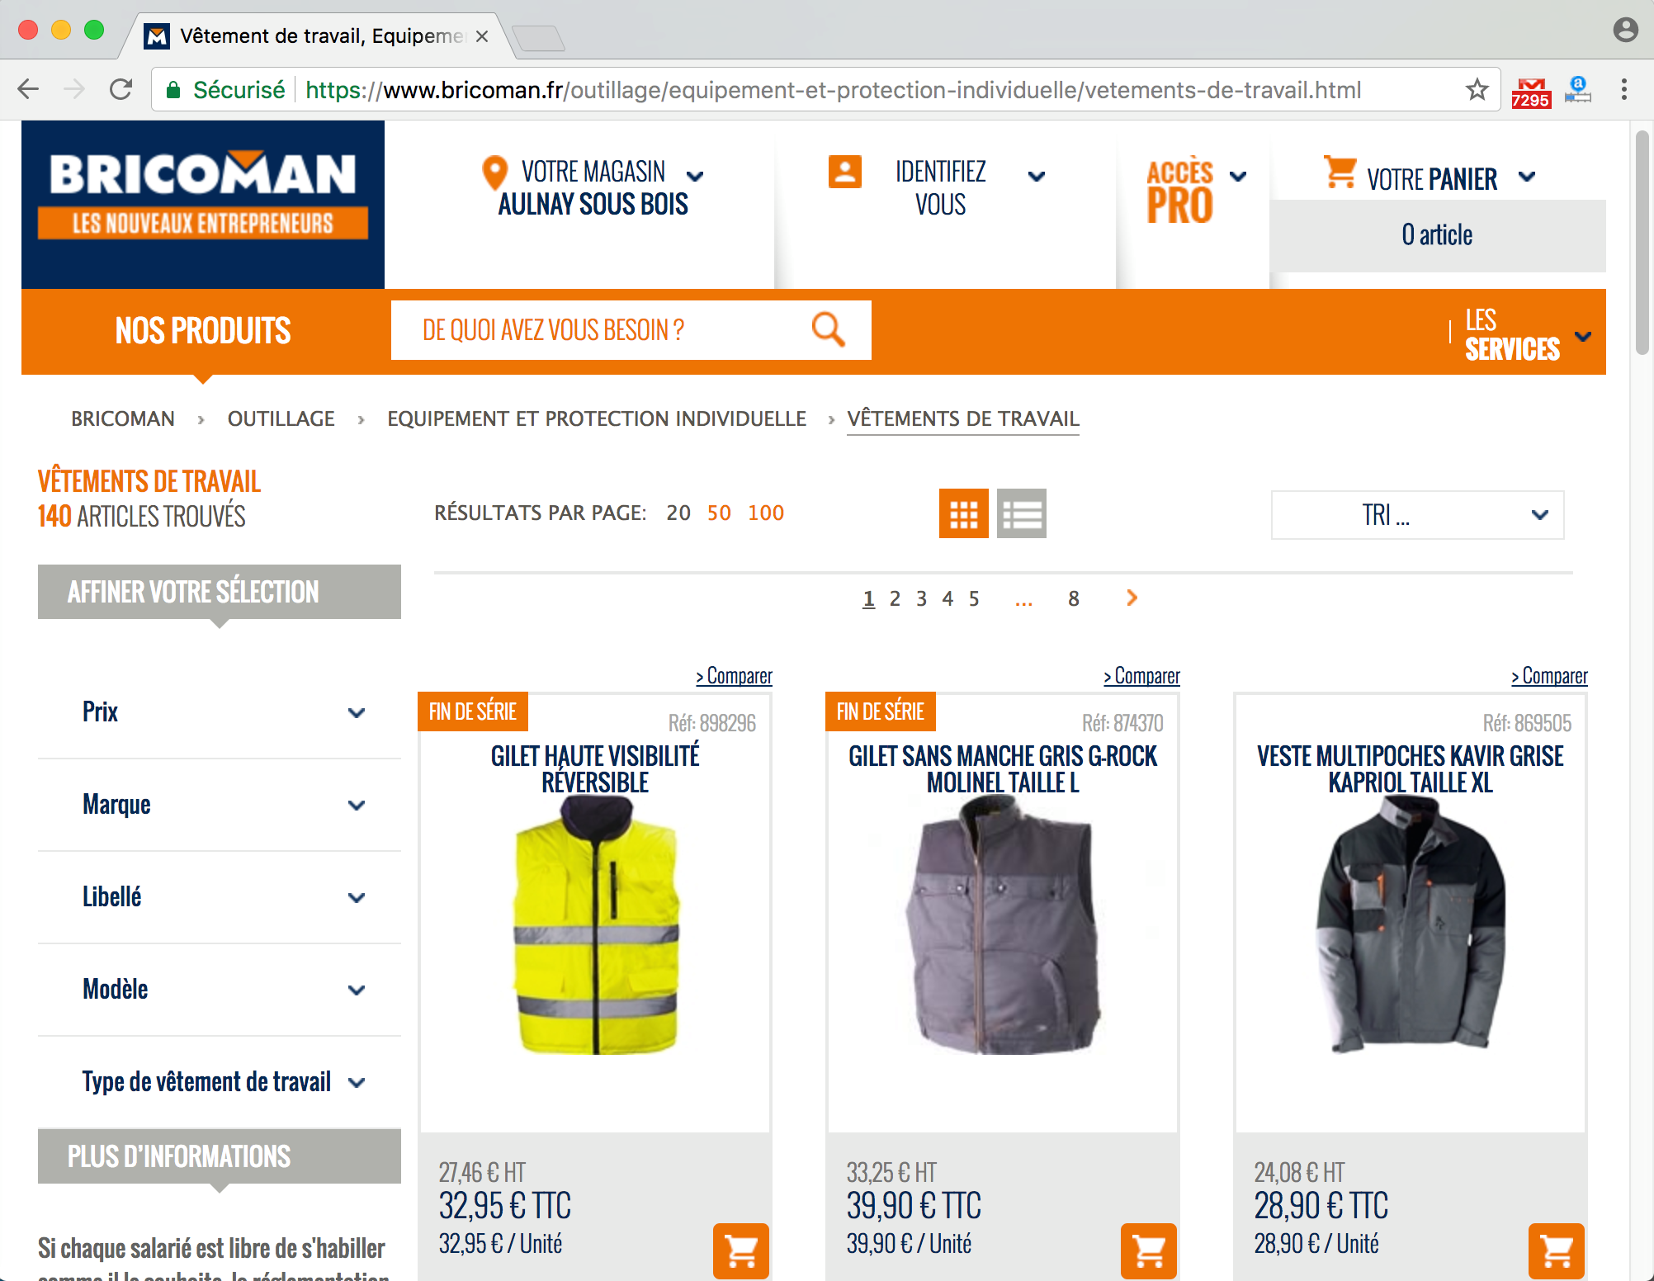Open the TRI sort dropdown
Image resolution: width=1654 pixels, height=1281 pixels.
coord(1418,515)
